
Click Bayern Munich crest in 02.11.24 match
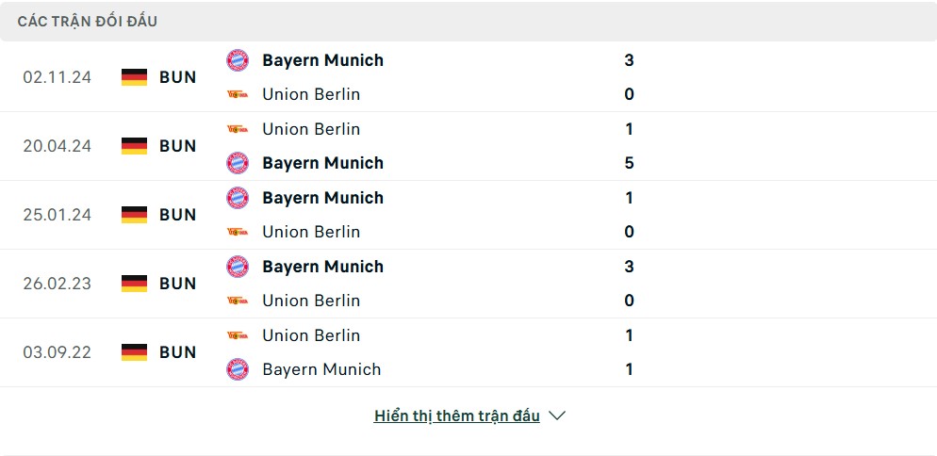pyautogui.click(x=238, y=60)
